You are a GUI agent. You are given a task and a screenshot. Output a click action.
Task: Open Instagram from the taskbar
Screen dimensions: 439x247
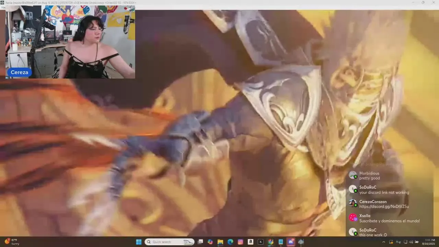click(240, 242)
